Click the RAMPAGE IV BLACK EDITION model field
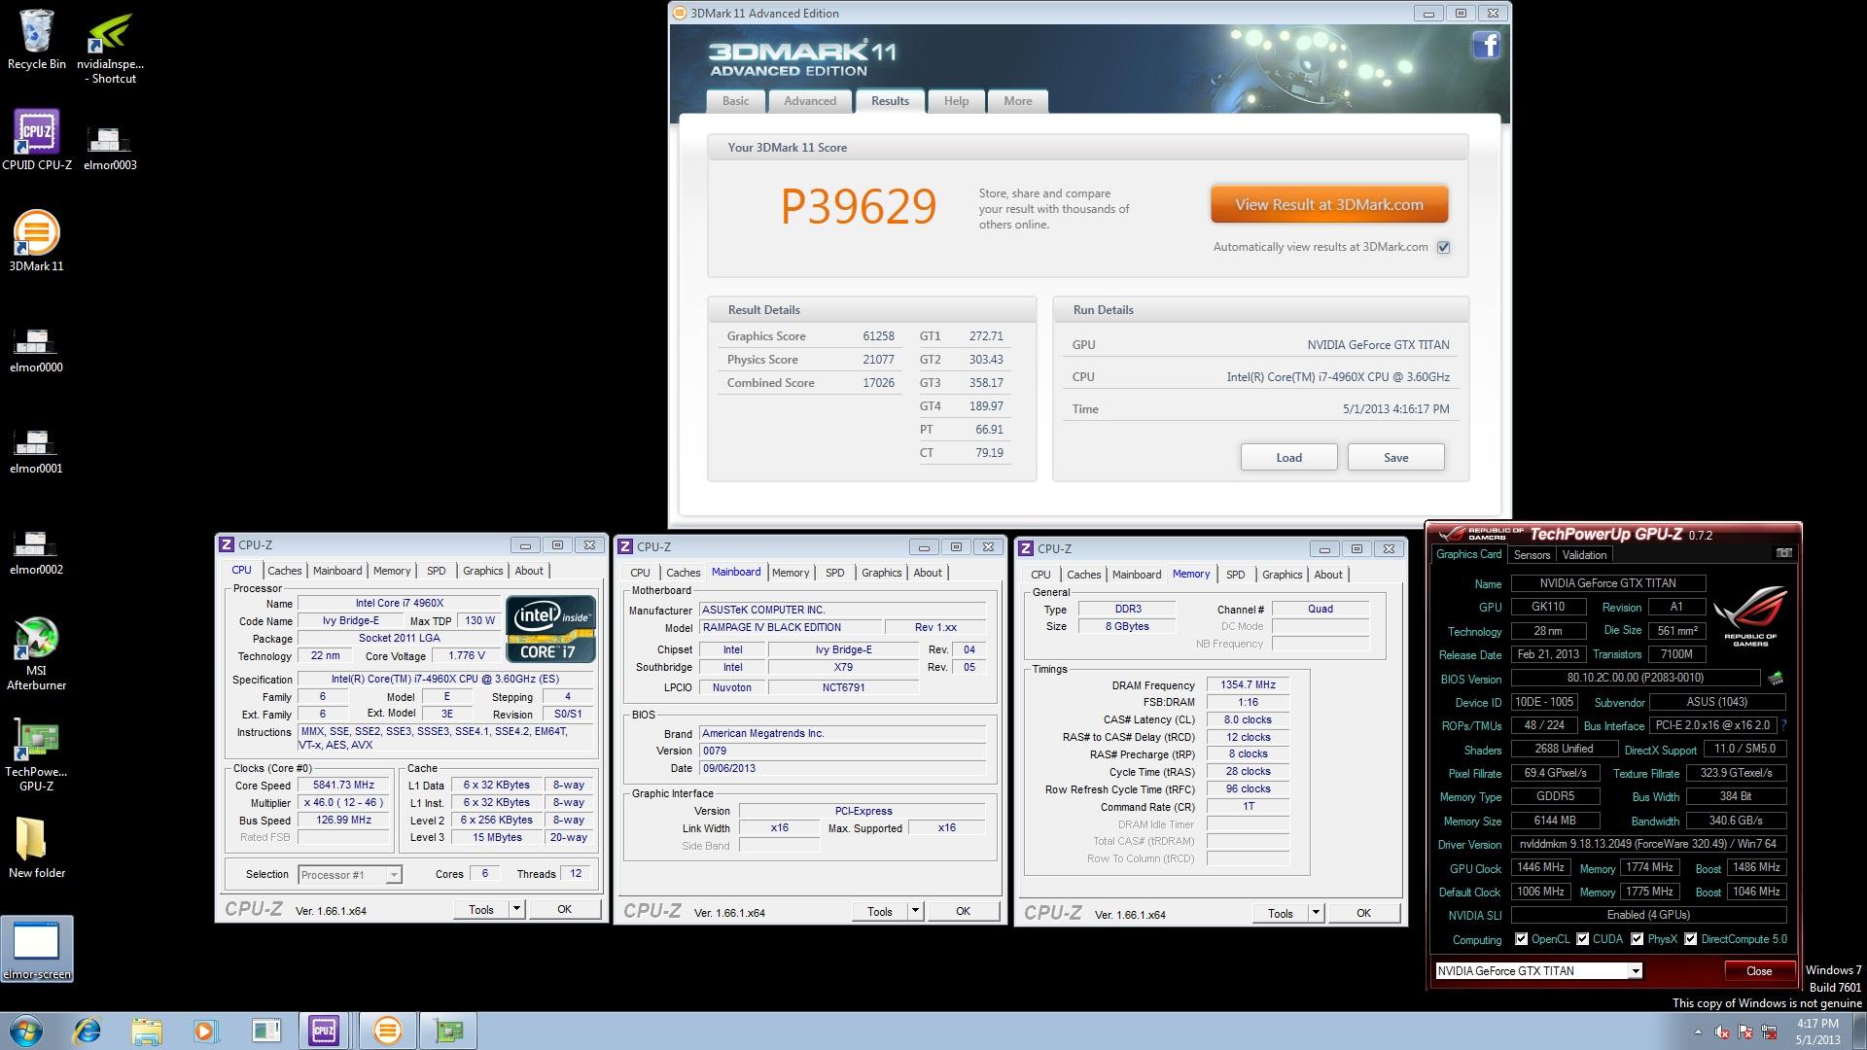The width and height of the screenshot is (1867, 1050). tap(791, 627)
